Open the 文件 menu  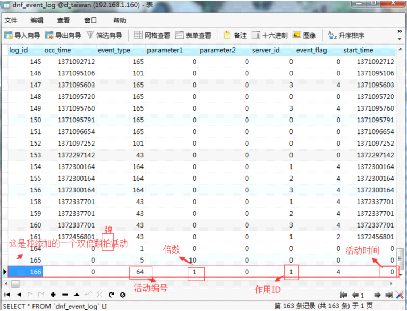pyautogui.click(x=11, y=20)
